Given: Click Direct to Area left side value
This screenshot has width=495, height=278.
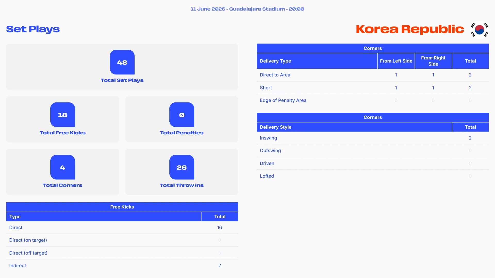Looking at the screenshot, I should pos(396,75).
